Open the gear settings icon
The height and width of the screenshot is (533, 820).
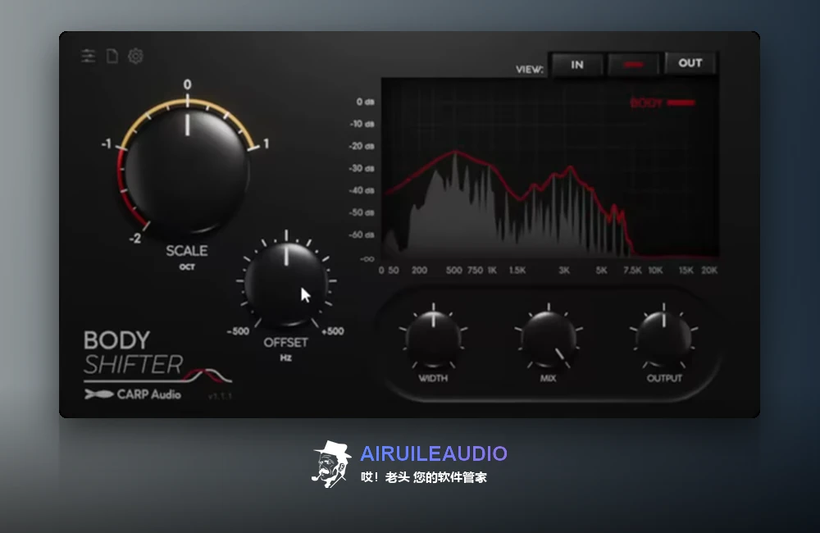pyautogui.click(x=135, y=56)
